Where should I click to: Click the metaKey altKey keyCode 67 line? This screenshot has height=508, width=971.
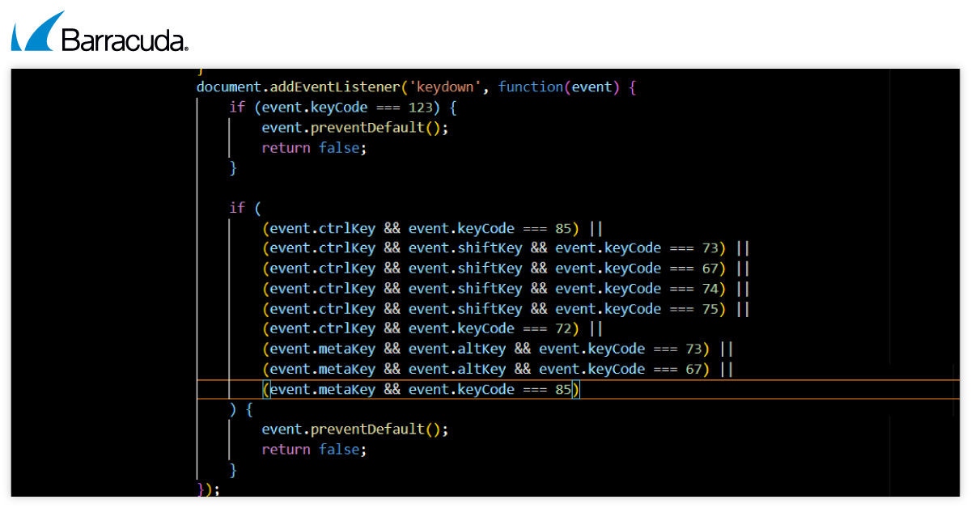(498, 369)
